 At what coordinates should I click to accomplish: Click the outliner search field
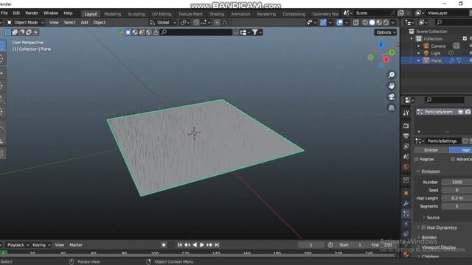454,22
